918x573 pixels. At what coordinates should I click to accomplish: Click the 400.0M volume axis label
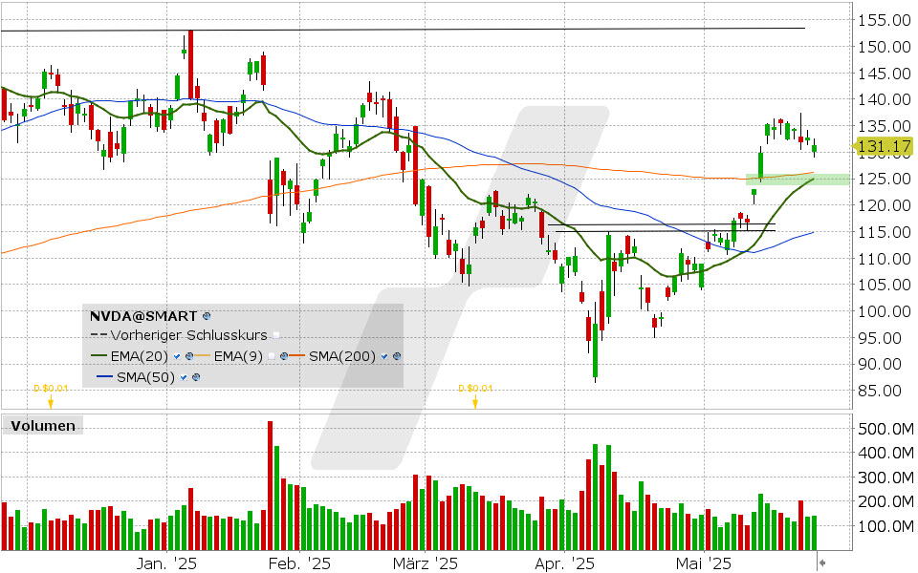[x=885, y=453]
